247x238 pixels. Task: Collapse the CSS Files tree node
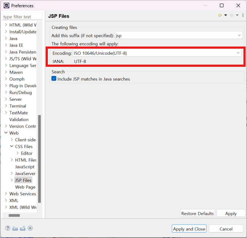[12, 146]
